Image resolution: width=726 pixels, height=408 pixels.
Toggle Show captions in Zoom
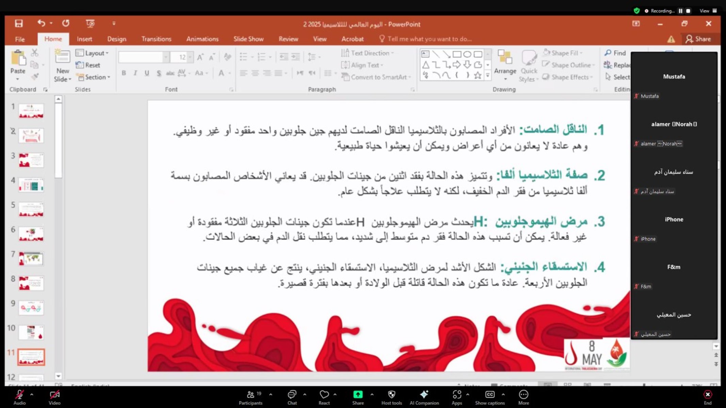coord(490,397)
